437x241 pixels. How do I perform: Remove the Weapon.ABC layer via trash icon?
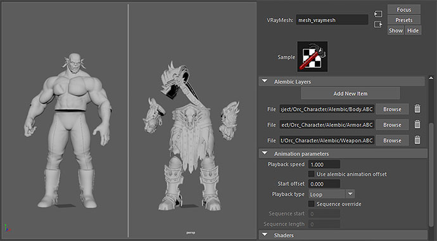point(417,140)
